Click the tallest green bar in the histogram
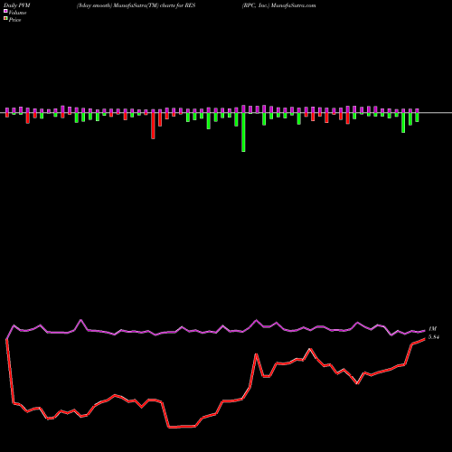452x452 pixels. pyautogui.click(x=243, y=132)
